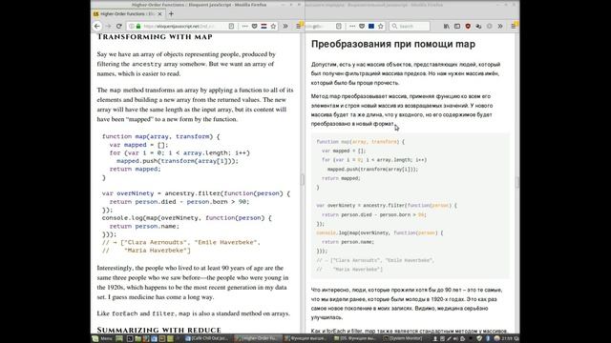611x343 pixels.
Task: Expand overflow toolbar in left Firefox
Action: click(x=285, y=26)
